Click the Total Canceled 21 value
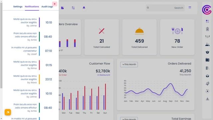The image size is (213, 120). pos(102,41)
